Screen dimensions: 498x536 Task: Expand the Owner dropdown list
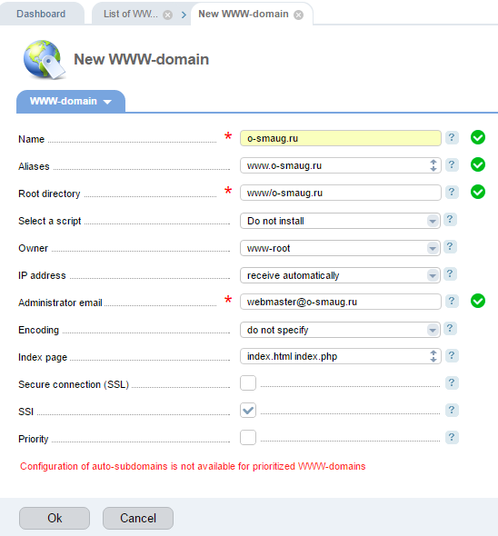pyautogui.click(x=340, y=248)
